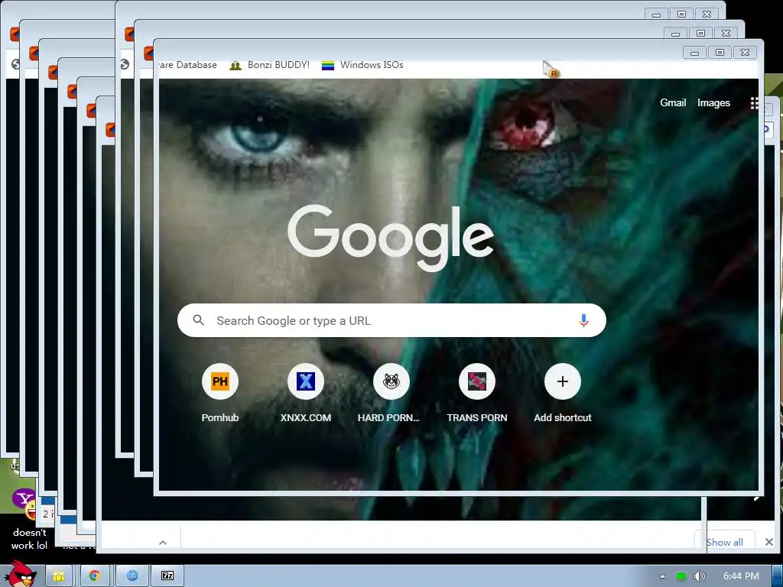Open the 6:44 PM taskbar clock
783x587 pixels.
[x=741, y=576]
